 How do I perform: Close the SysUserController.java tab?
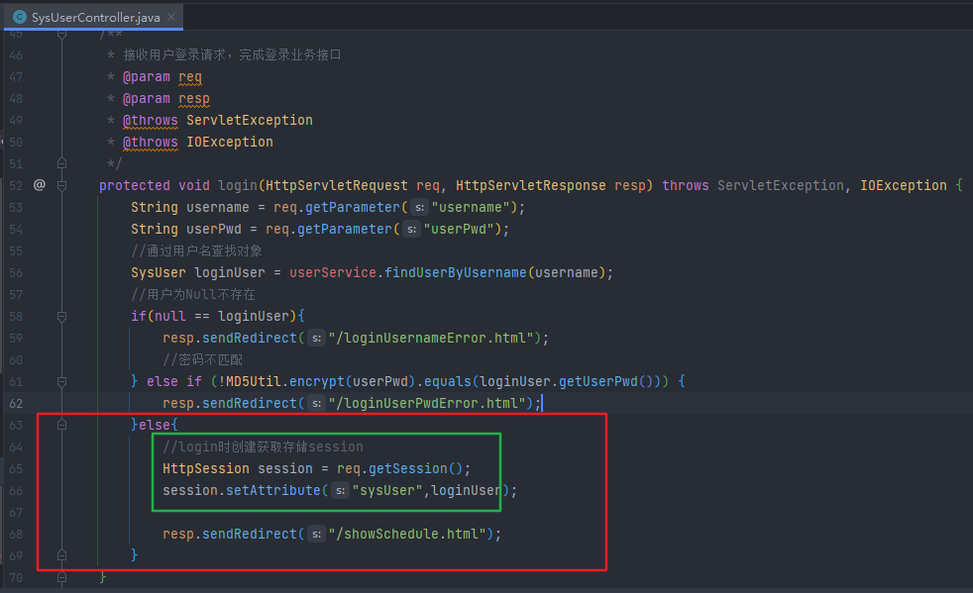tap(171, 17)
